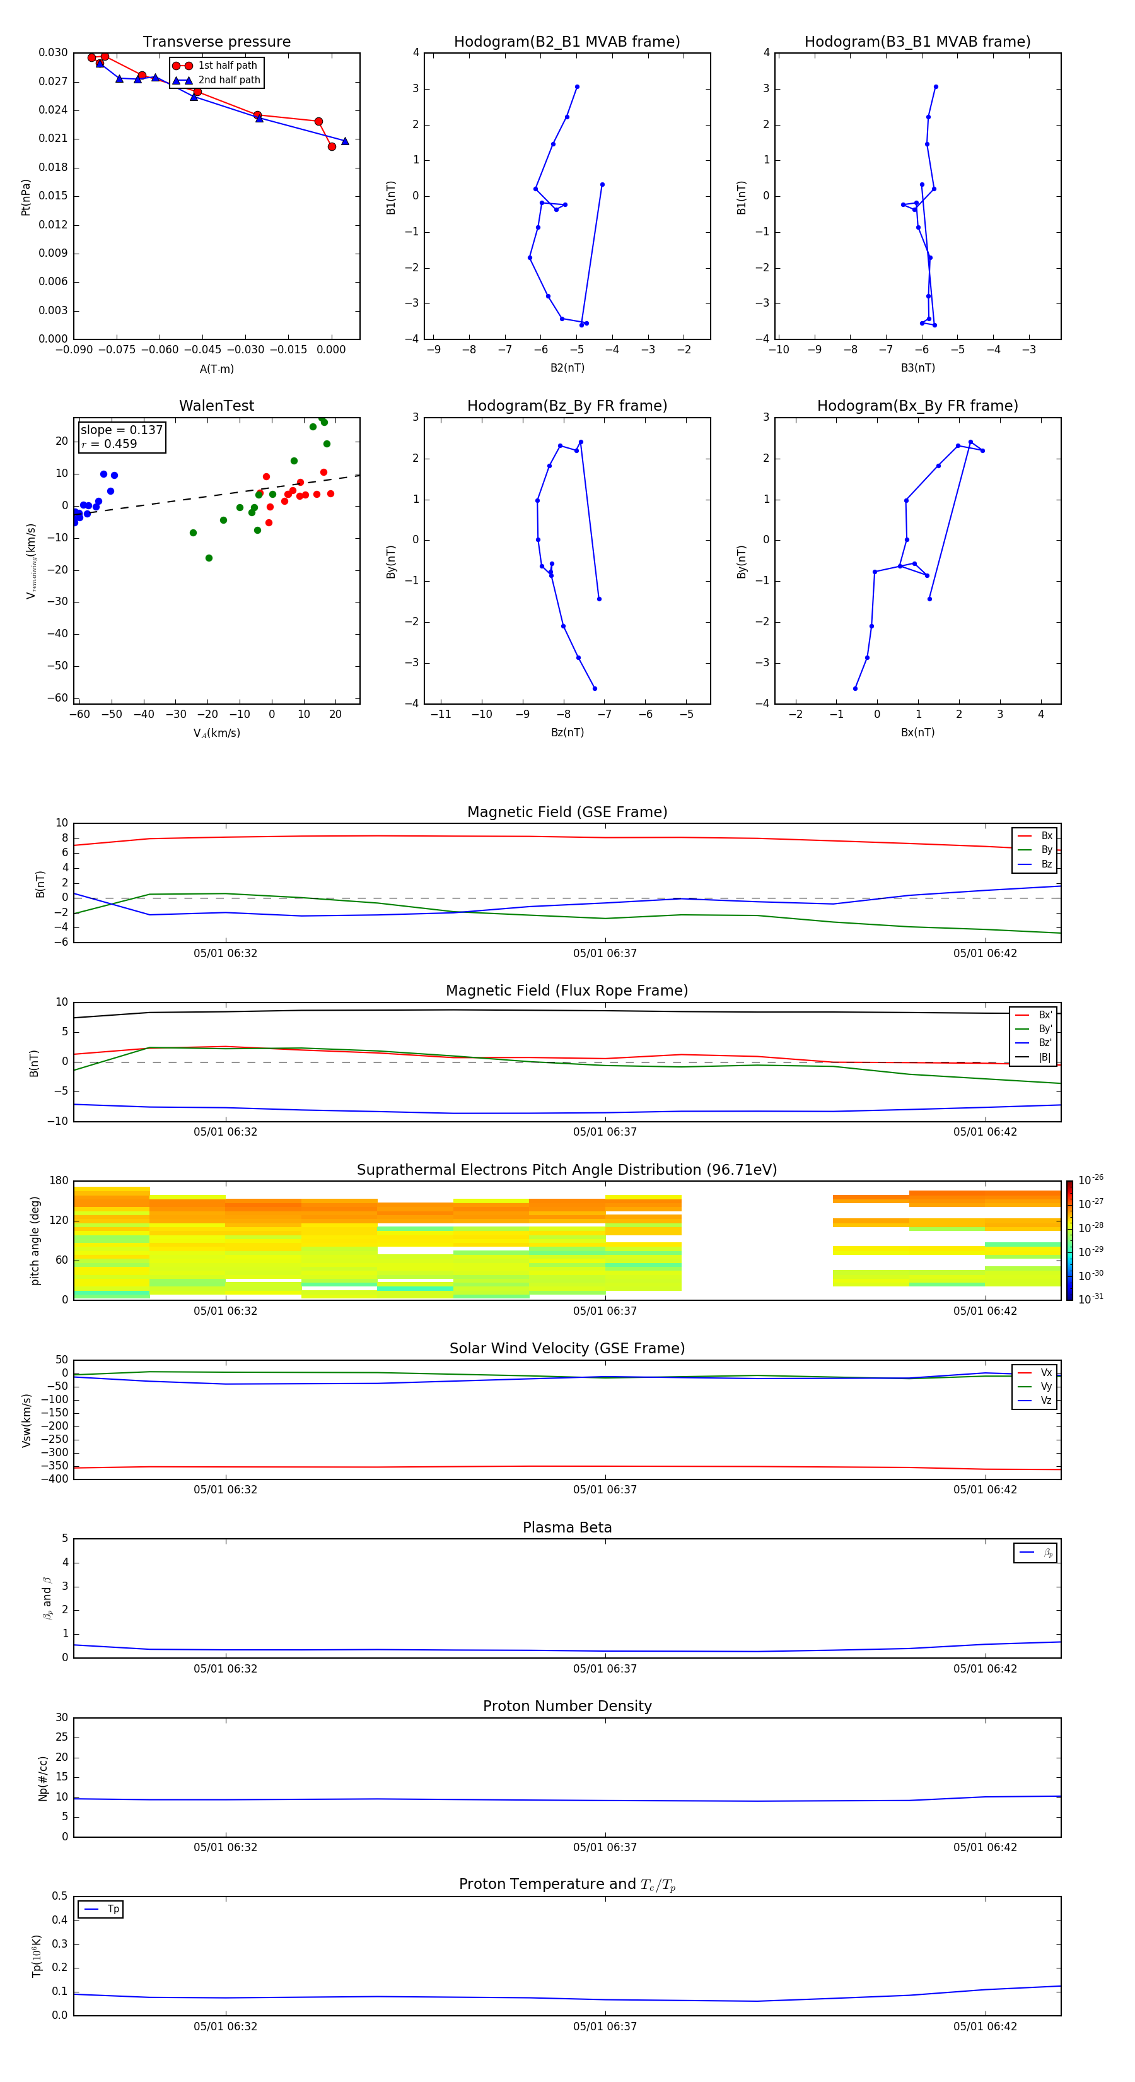Click the 'pitch angle (deg)' y-axis label

click(35, 1240)
